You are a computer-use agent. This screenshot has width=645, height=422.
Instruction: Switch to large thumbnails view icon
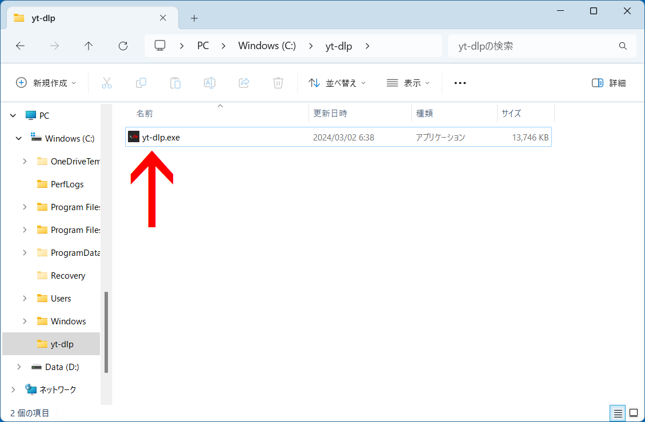(x=634, y=413)
